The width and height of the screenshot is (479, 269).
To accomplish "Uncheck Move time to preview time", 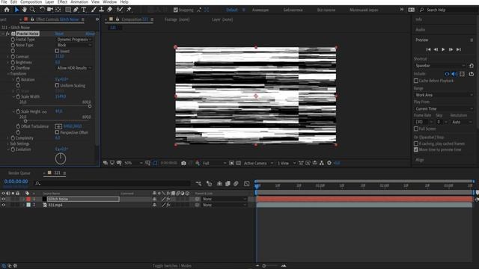I will tap(416, 149).
